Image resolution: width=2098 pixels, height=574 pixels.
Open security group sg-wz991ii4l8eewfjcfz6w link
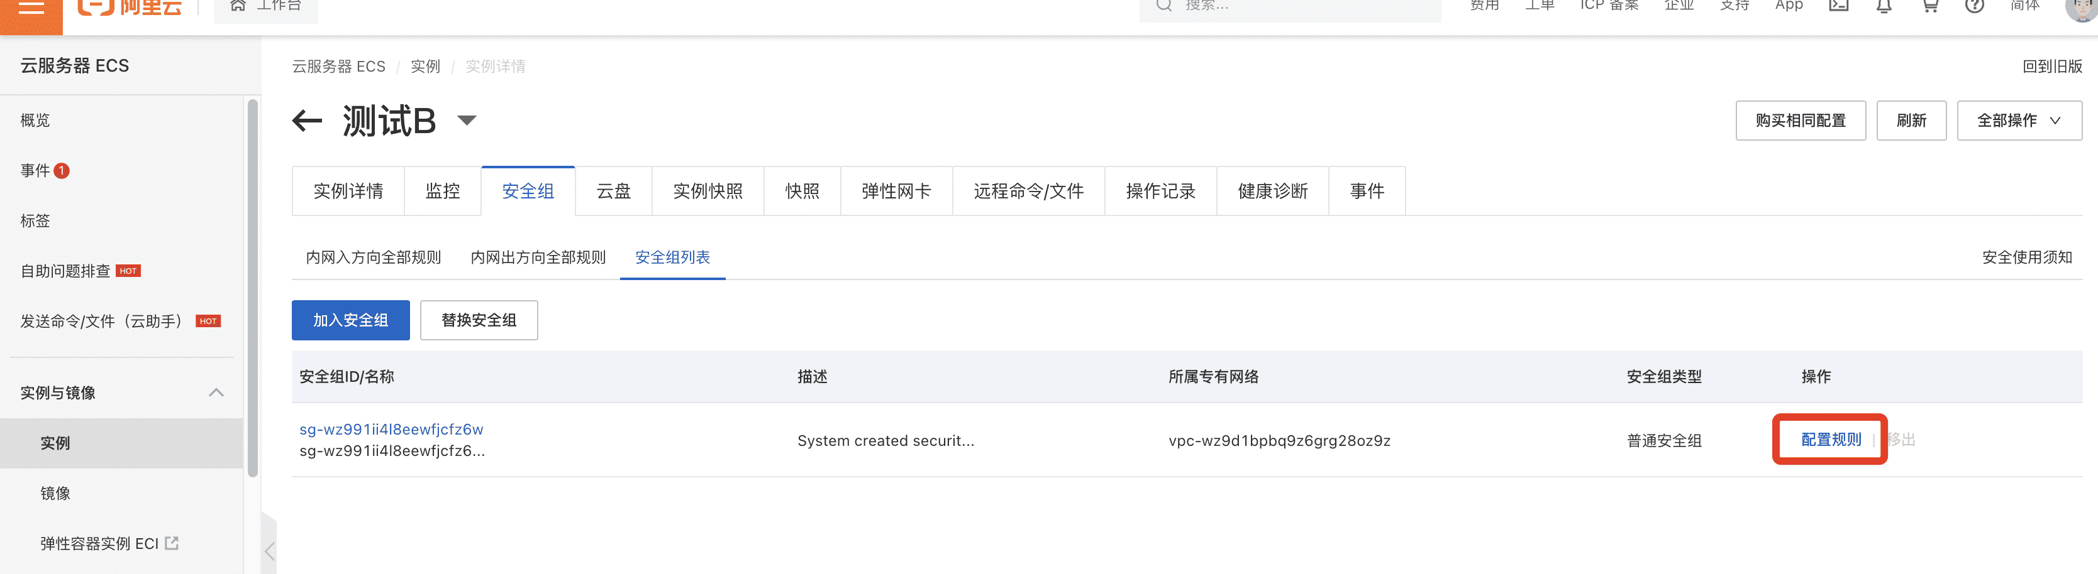pyautogui.click(x=391, y=430)
